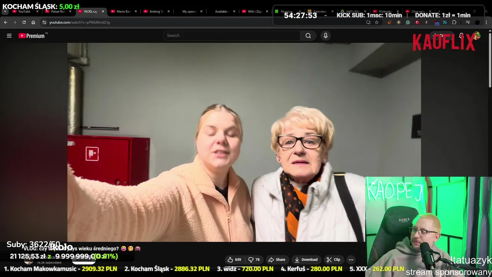Open YouTube notifications bell

[x=461, y=36]
